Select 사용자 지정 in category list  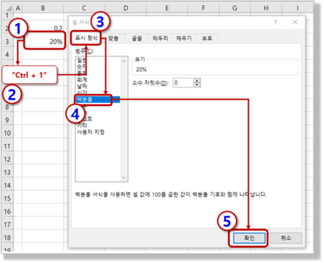coord(91,132)
